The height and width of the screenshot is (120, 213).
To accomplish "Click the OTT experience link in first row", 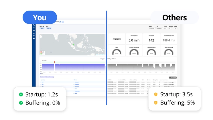I will (x=42, y=82).
